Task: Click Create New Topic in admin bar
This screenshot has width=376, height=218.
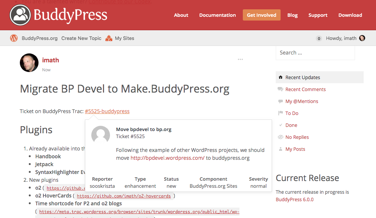Action: coord(81,38)
